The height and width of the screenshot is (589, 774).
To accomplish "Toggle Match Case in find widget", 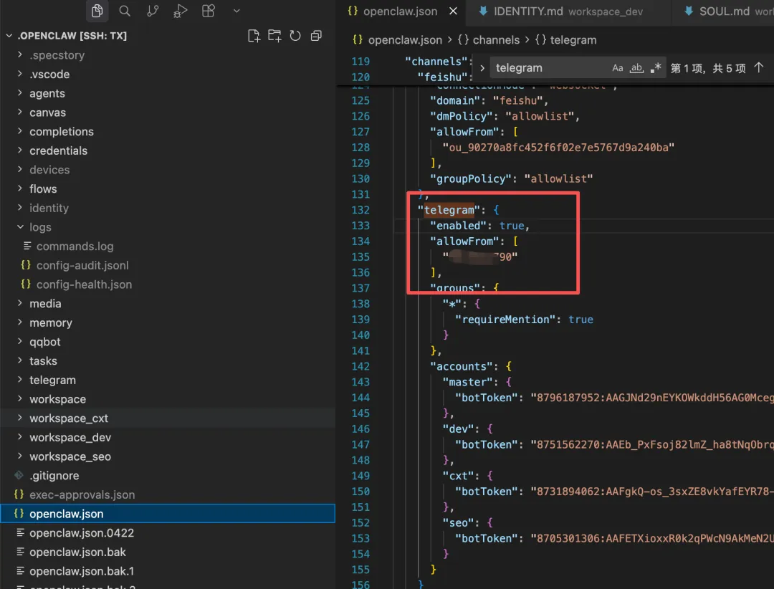I will (618, 68).
